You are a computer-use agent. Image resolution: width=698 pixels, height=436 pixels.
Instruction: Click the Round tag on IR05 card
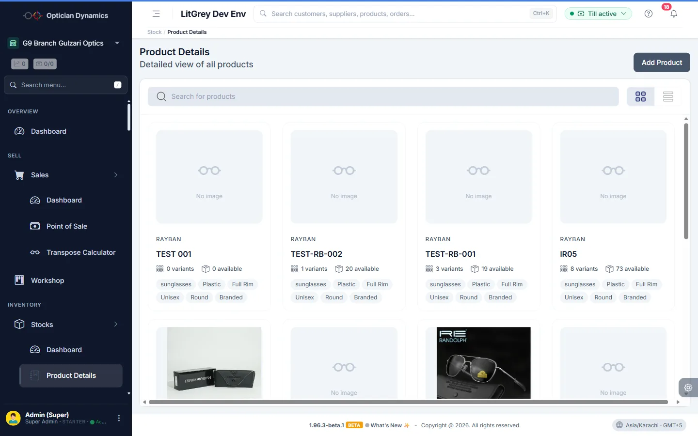(x=603, y=297)
